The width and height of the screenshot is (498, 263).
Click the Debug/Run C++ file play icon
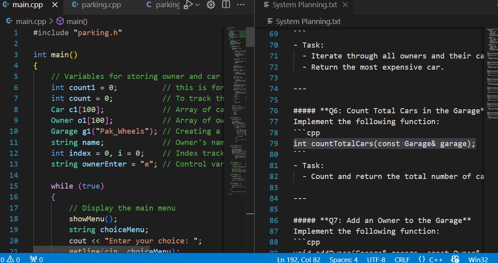(x=188, y=5)
